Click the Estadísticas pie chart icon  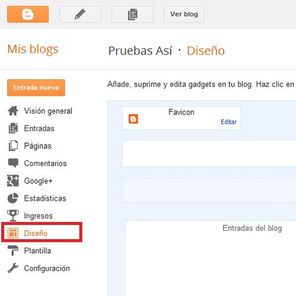point(13,198)
